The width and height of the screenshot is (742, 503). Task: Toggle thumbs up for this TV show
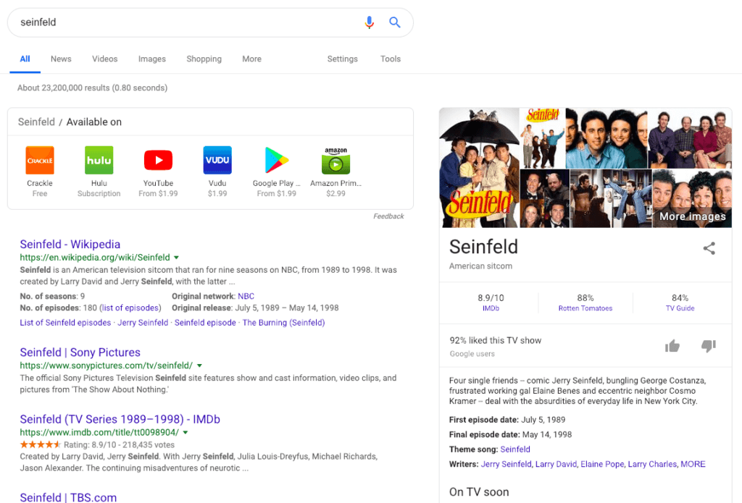coord(672,346)
